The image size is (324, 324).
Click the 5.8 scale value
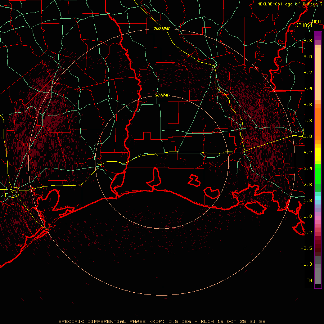(x=308, y=121)
